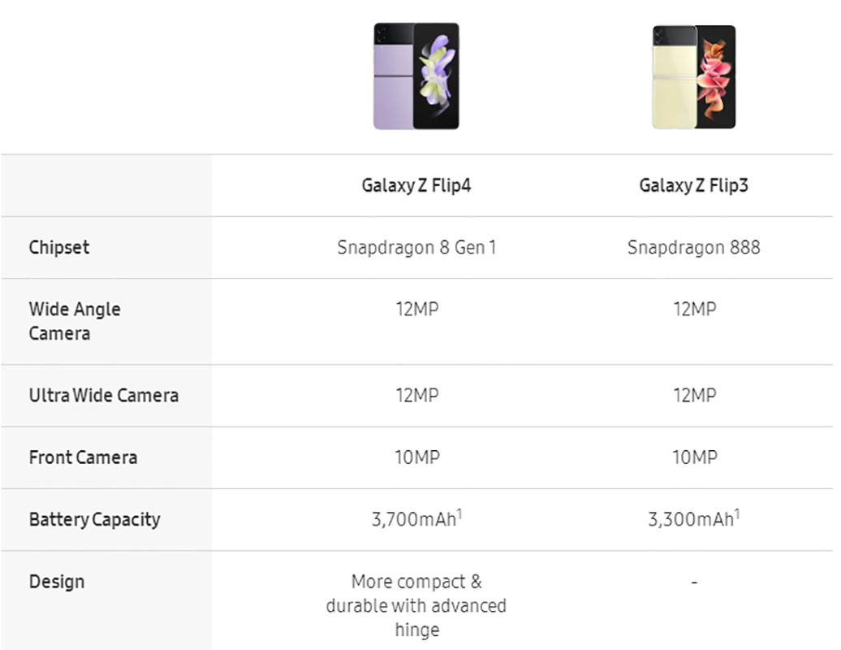Click the More compact & durable description
Viewport: 841px width, 650px height.
(x=416, y=605)
